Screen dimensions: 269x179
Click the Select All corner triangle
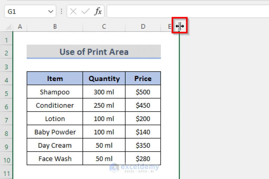click(x=8, y=27)
